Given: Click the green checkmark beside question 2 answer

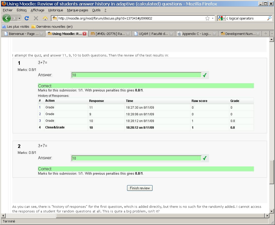Looking at the screenshot, I should 205,158.
